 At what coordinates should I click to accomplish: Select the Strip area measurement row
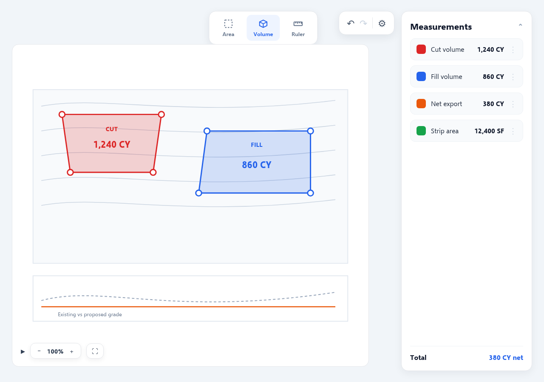click(x=467, y=131)
